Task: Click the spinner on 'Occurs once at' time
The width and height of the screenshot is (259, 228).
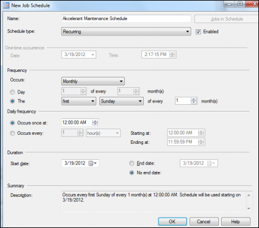Action: tap(95, 123)
